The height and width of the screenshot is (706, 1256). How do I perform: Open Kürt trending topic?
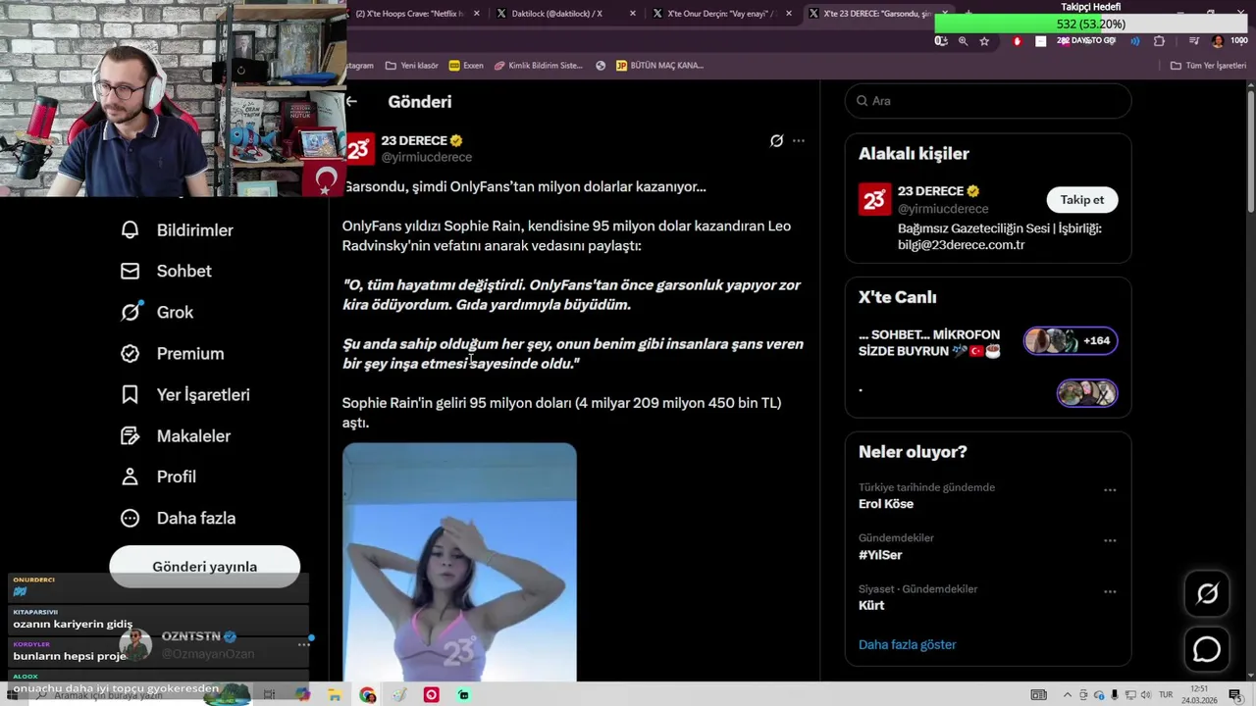(x=871, y=606)
